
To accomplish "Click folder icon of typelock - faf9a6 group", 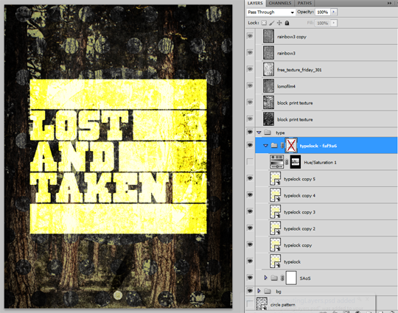I will point(274,145).
